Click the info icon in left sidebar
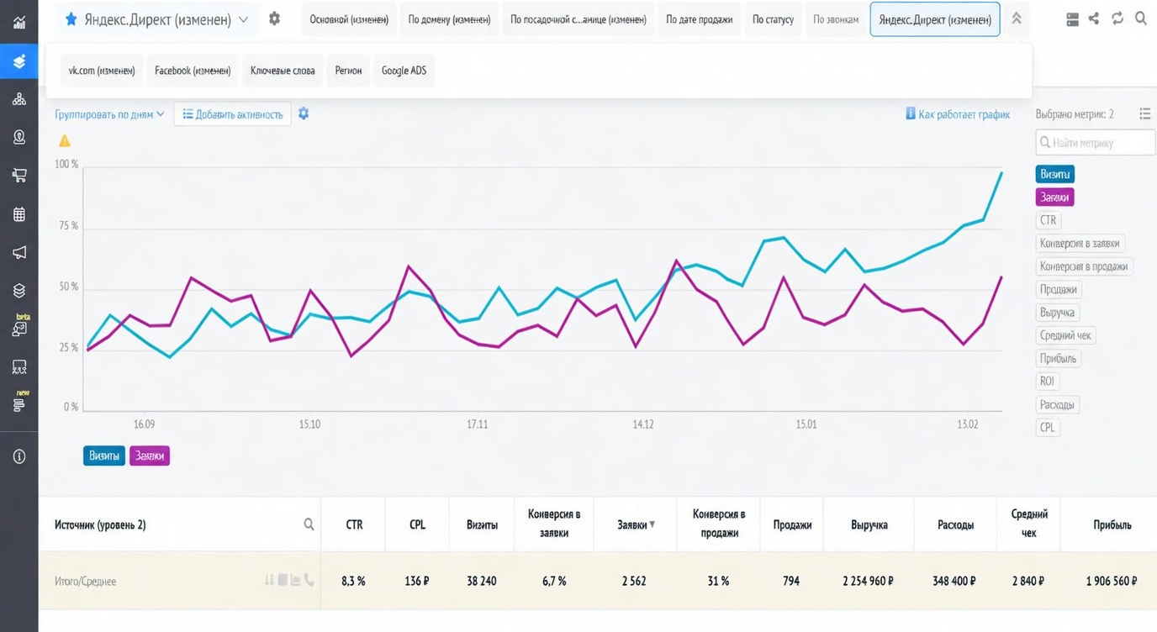This screenshot has width=1157, height=632. pos(18,456)
